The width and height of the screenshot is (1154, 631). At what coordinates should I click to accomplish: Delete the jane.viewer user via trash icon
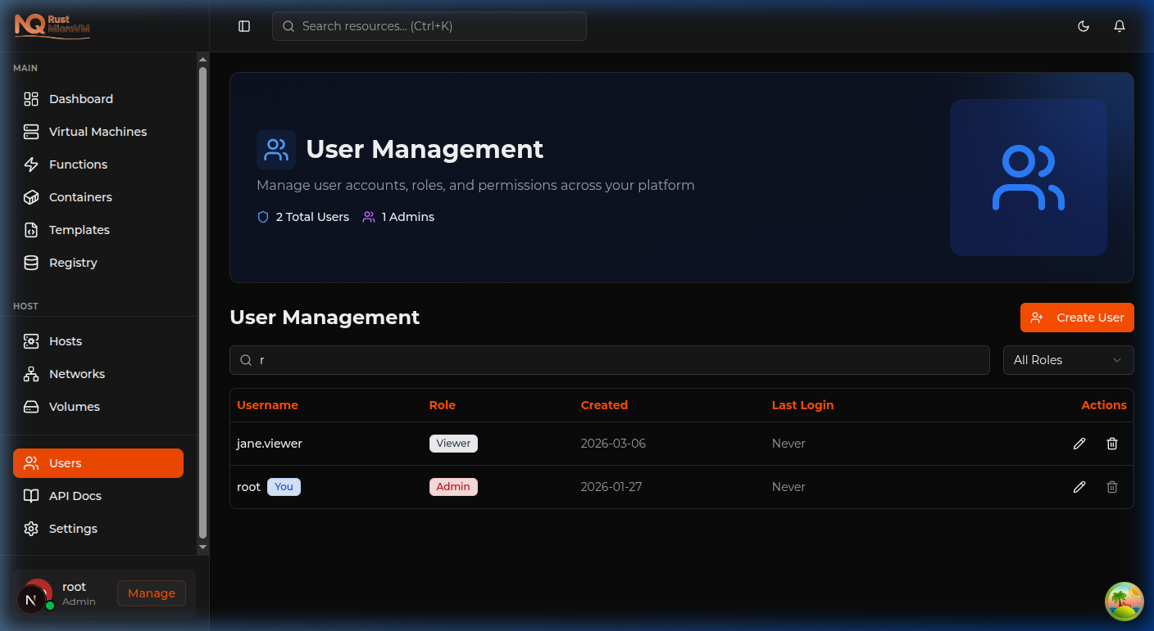(x=1112, y=444)
